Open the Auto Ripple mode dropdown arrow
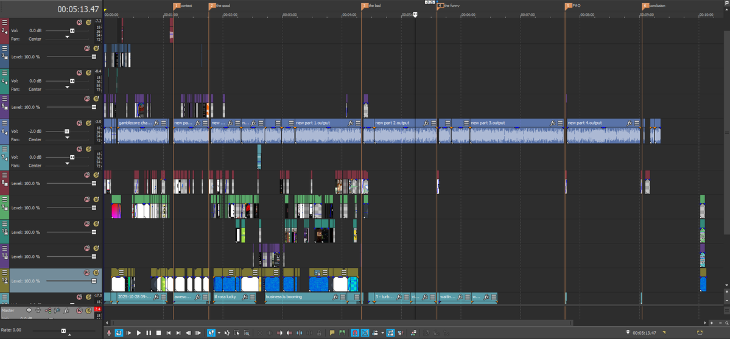Image resolution: width=730 pixels, height=339 pixels. 382,334
